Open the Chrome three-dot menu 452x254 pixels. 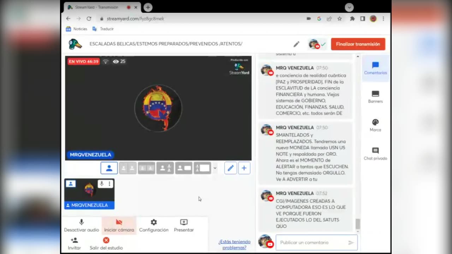(x=383, y=19)
